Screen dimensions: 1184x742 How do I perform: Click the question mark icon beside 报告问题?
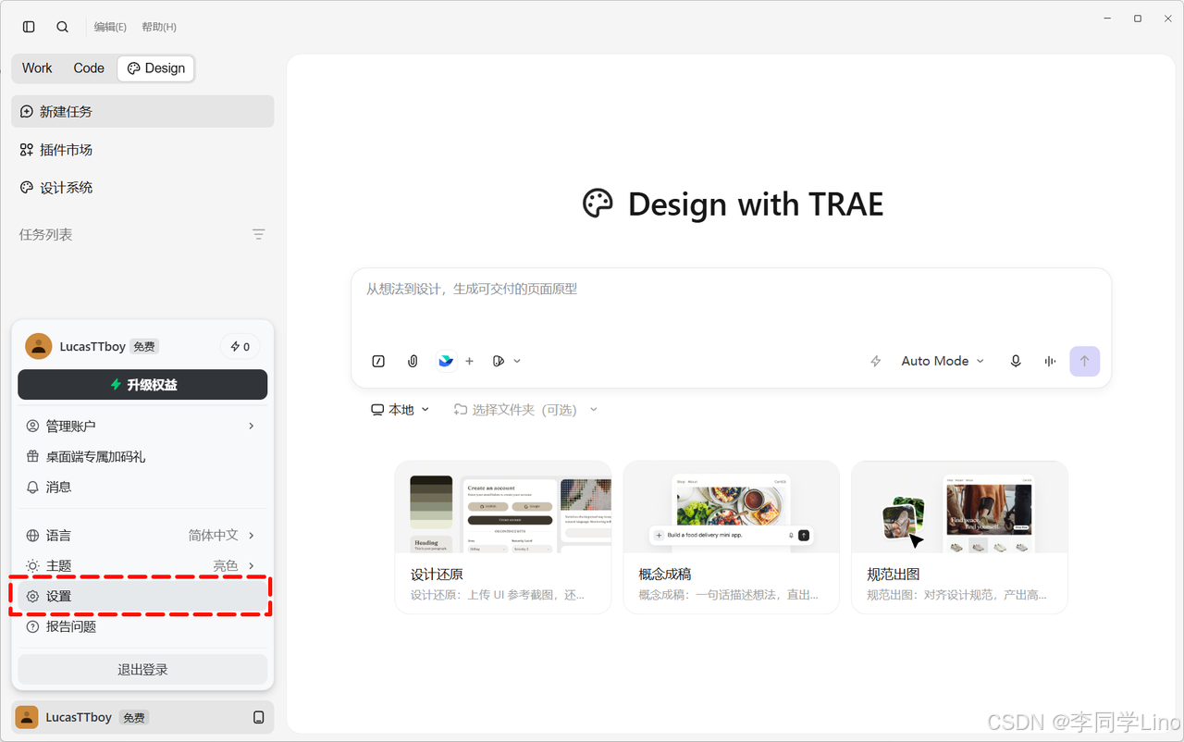pos(32,626)
